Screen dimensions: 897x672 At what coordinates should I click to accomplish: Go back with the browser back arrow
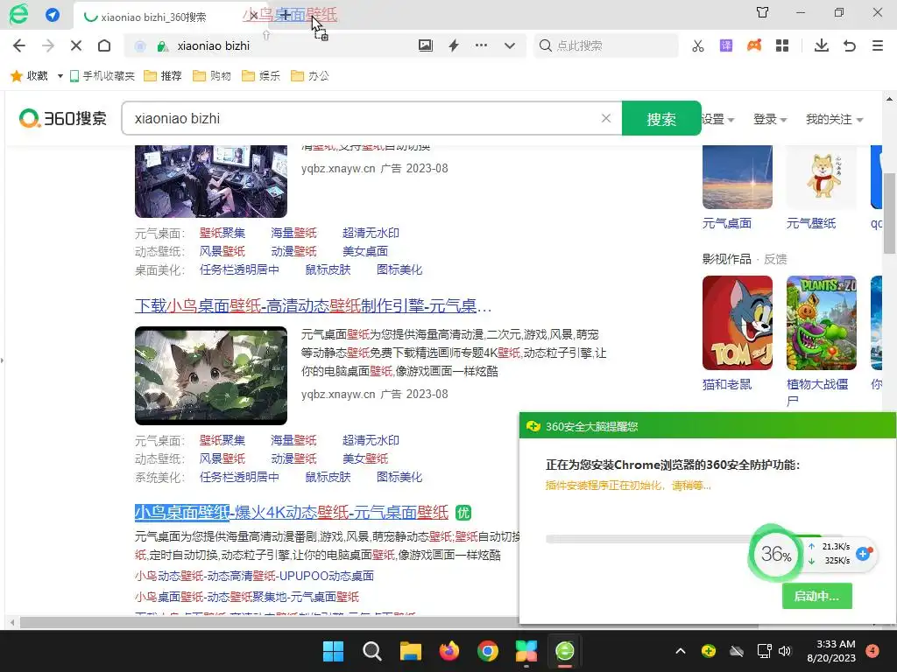click(19, 45)
